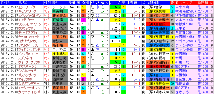Click the M8 column header

pos(102,3)
